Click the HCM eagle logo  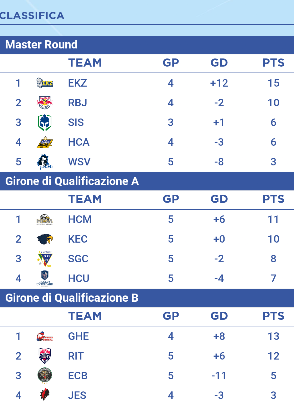(x=44, y=219)
